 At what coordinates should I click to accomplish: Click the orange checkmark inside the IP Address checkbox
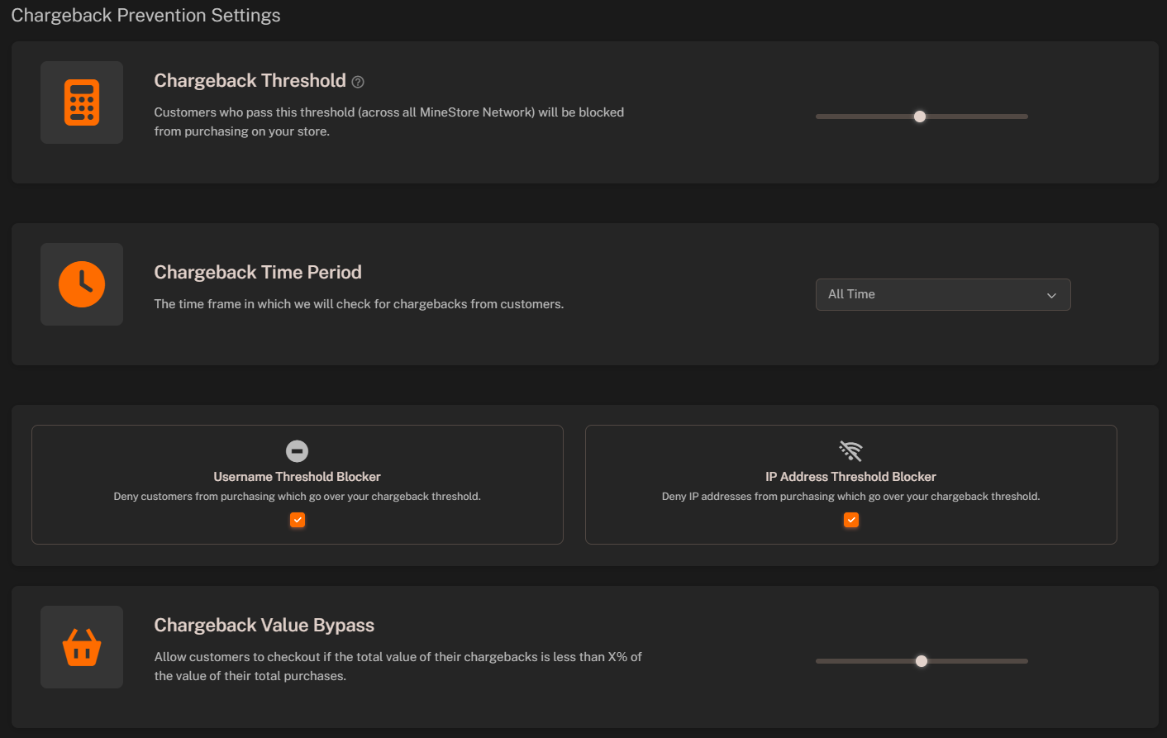(851, 520)
